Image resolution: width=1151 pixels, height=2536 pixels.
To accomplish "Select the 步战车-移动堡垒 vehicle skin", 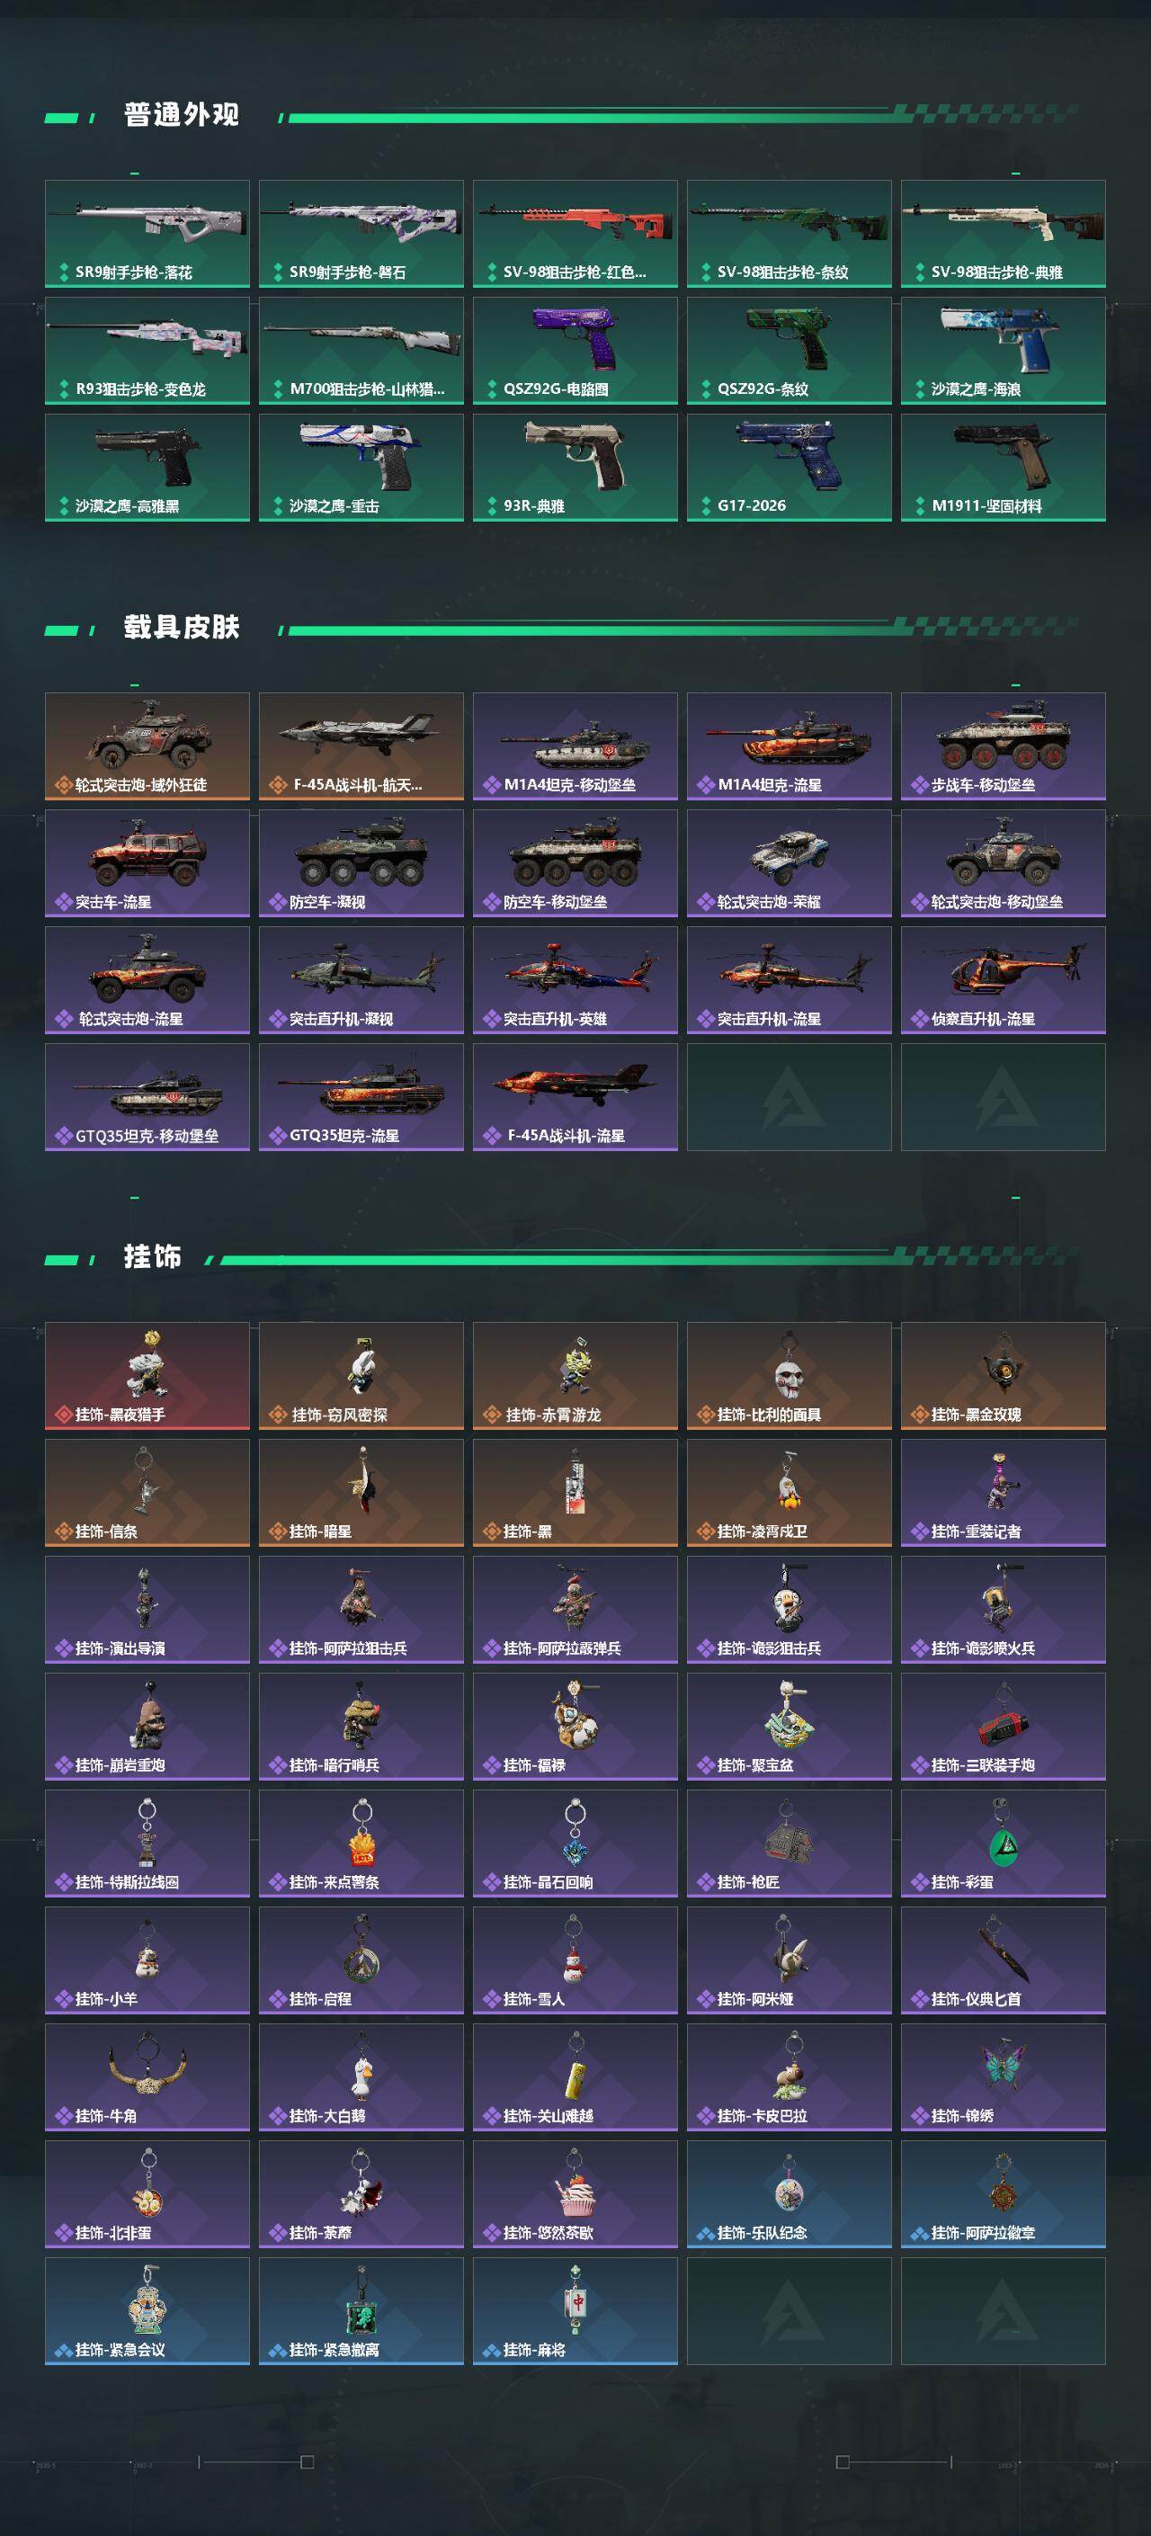I will [x=1003, y=746].
